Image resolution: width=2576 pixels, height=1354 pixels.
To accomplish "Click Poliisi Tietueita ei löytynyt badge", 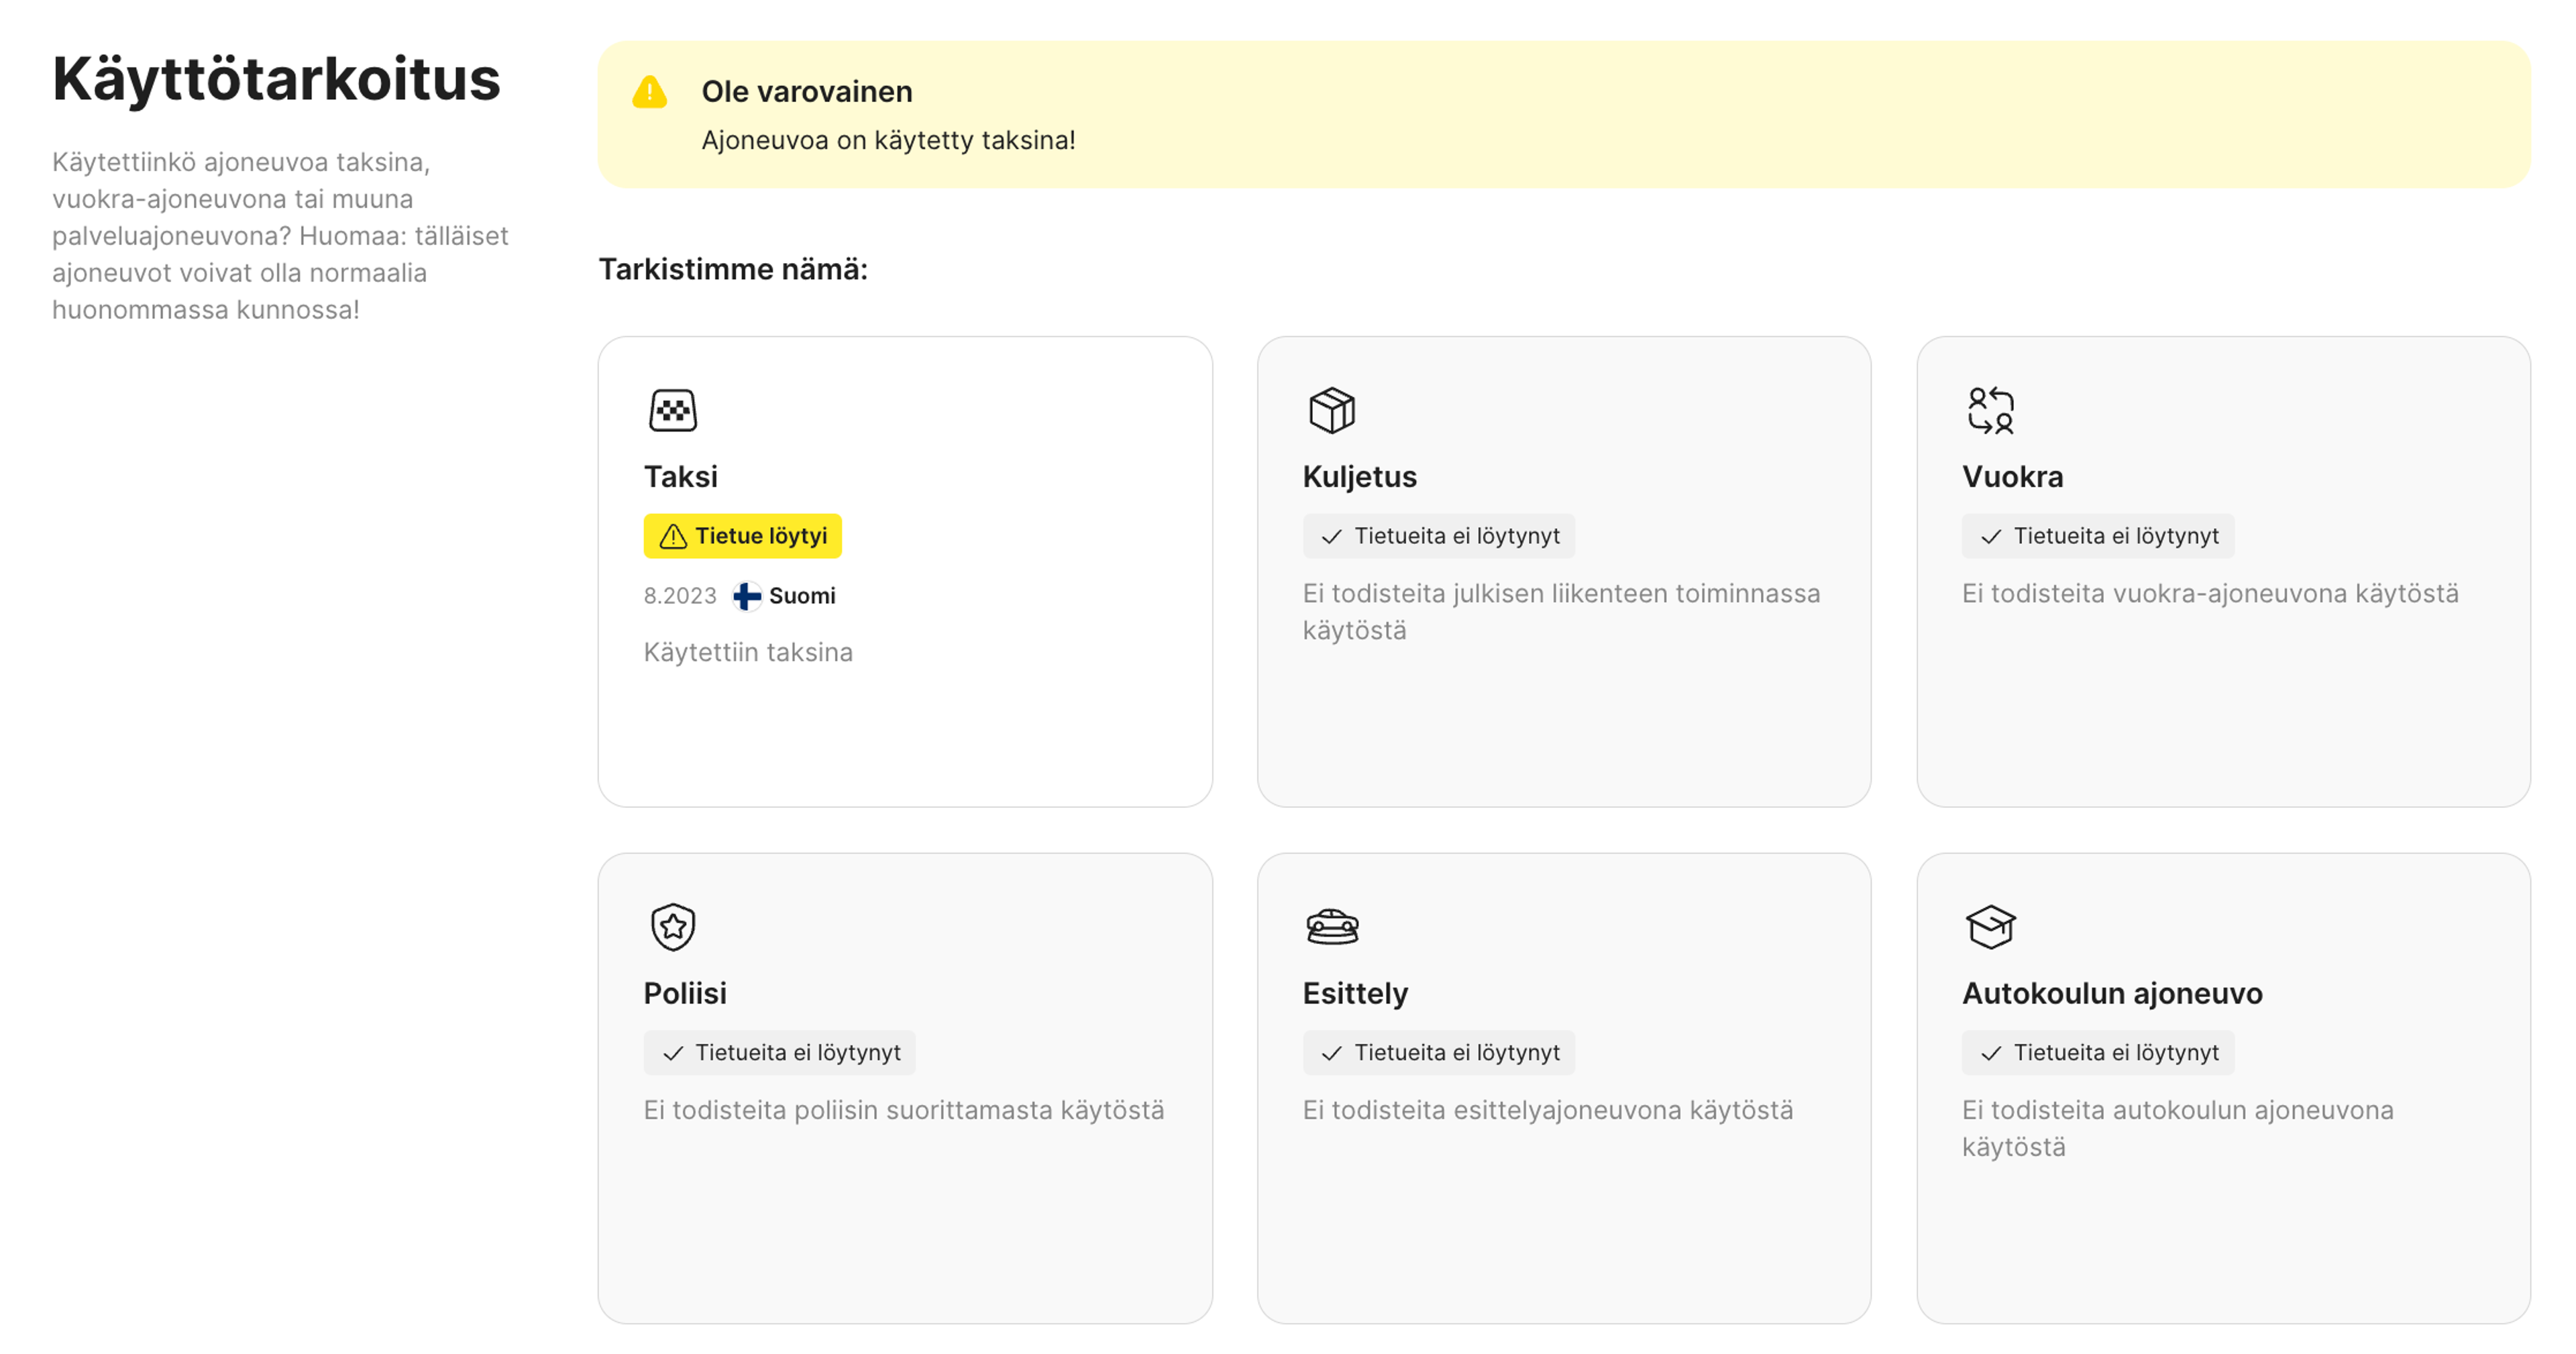I will pos(779,1052).
